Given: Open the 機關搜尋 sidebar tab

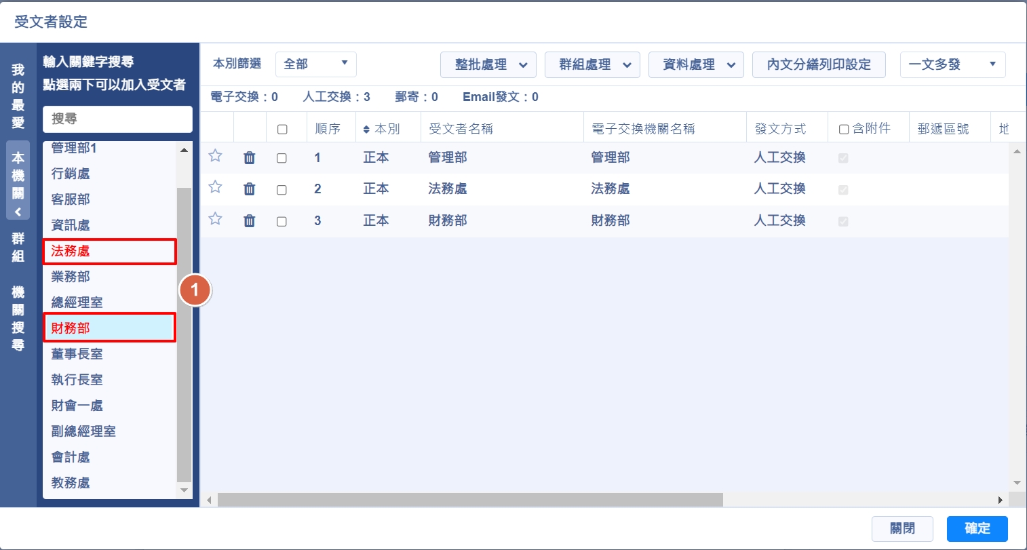Looking at the screenshot, I should coord(18,319).
